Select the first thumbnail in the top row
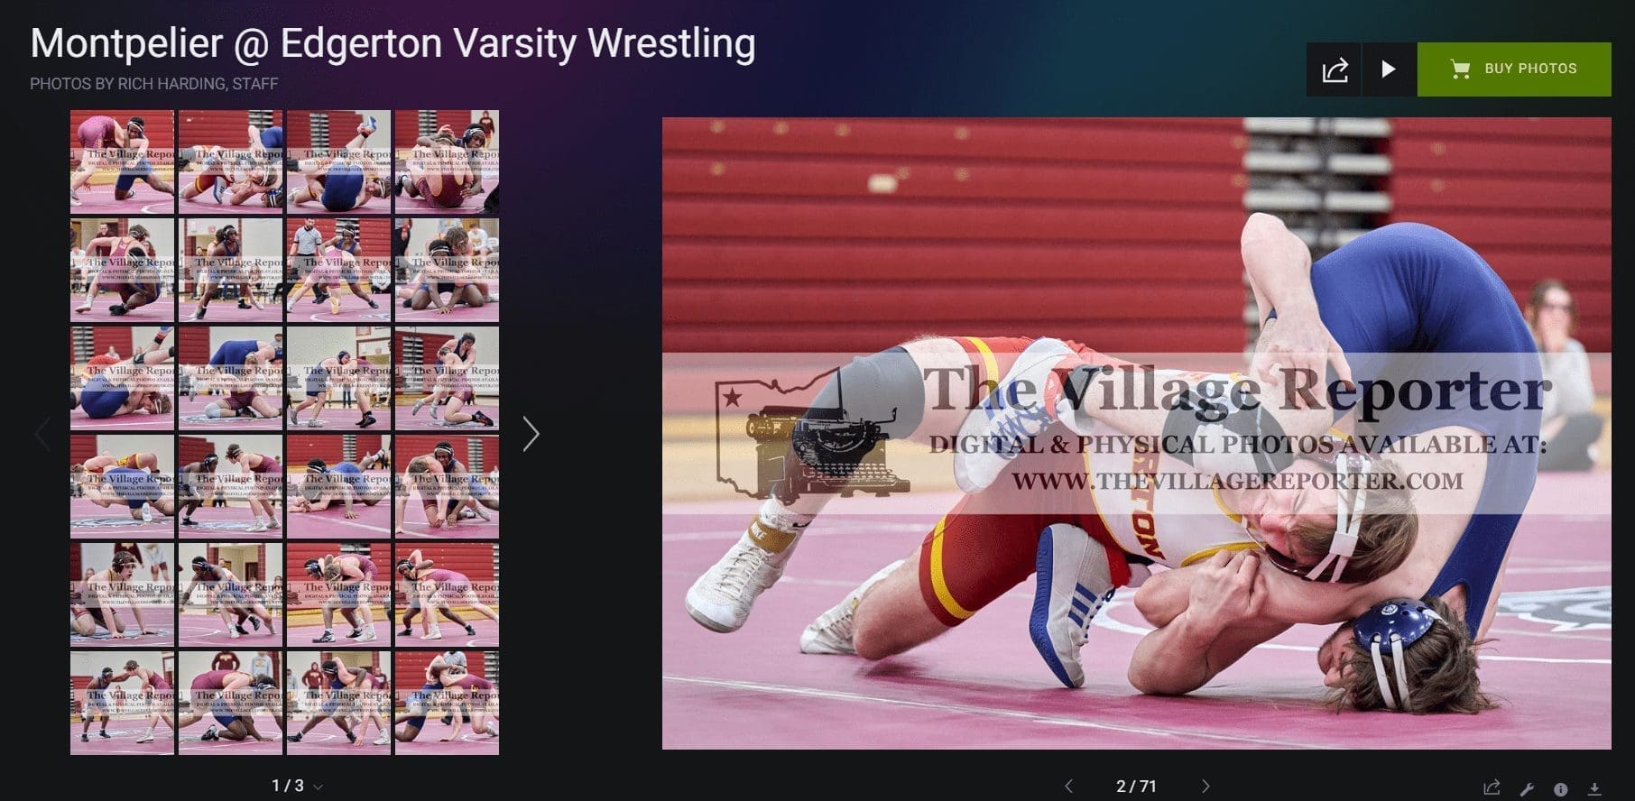 click(x=122, y=161)
